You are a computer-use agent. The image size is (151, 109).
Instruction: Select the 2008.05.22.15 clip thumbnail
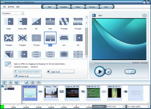[93, 93]
